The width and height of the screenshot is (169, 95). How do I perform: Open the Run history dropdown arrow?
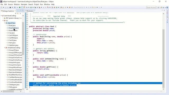click(x=33, y=7)
